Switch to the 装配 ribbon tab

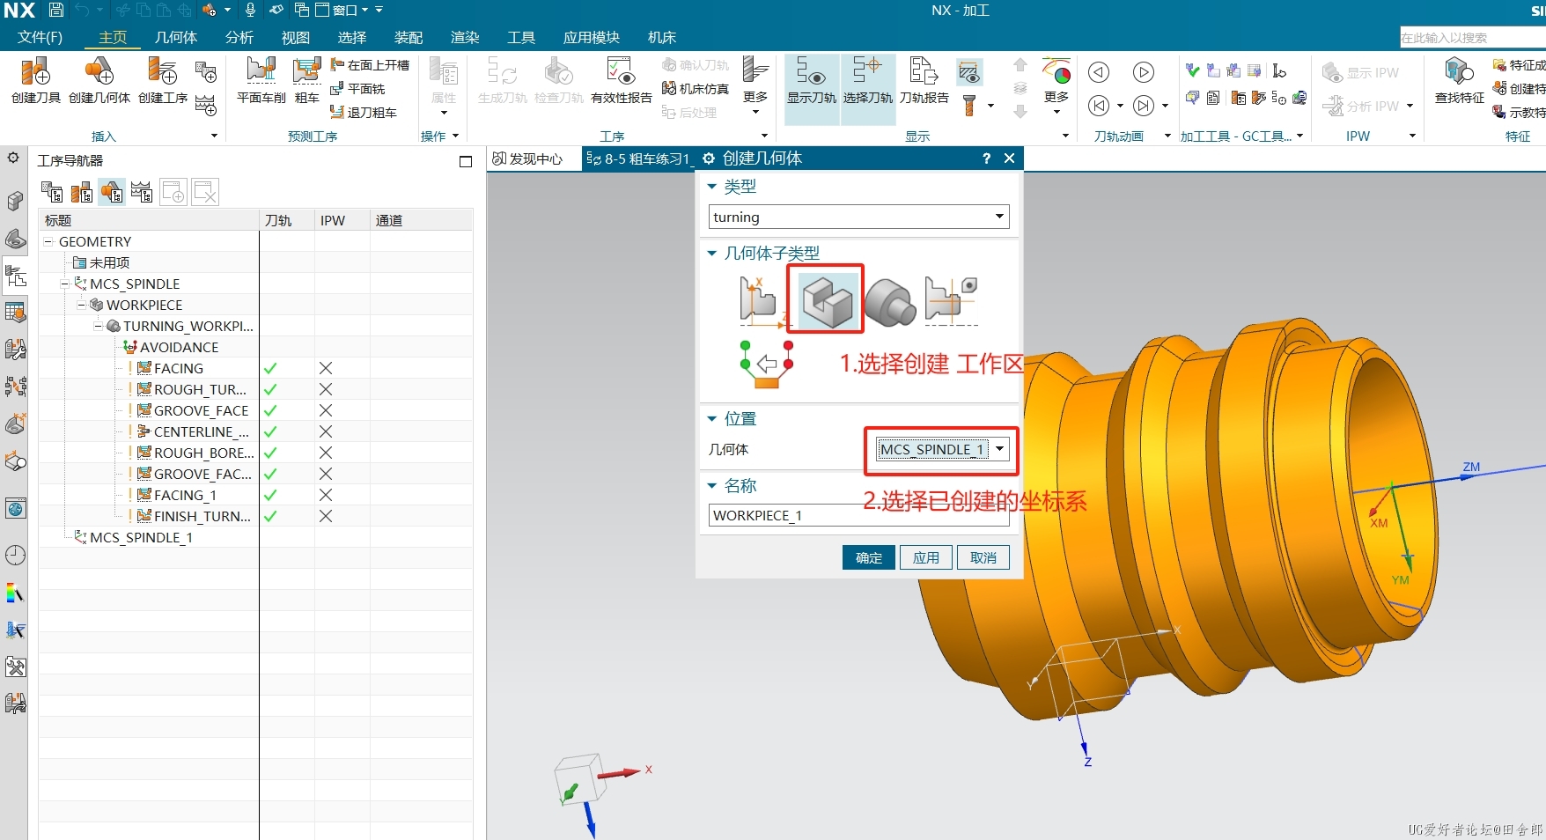[x=409, y=37]
